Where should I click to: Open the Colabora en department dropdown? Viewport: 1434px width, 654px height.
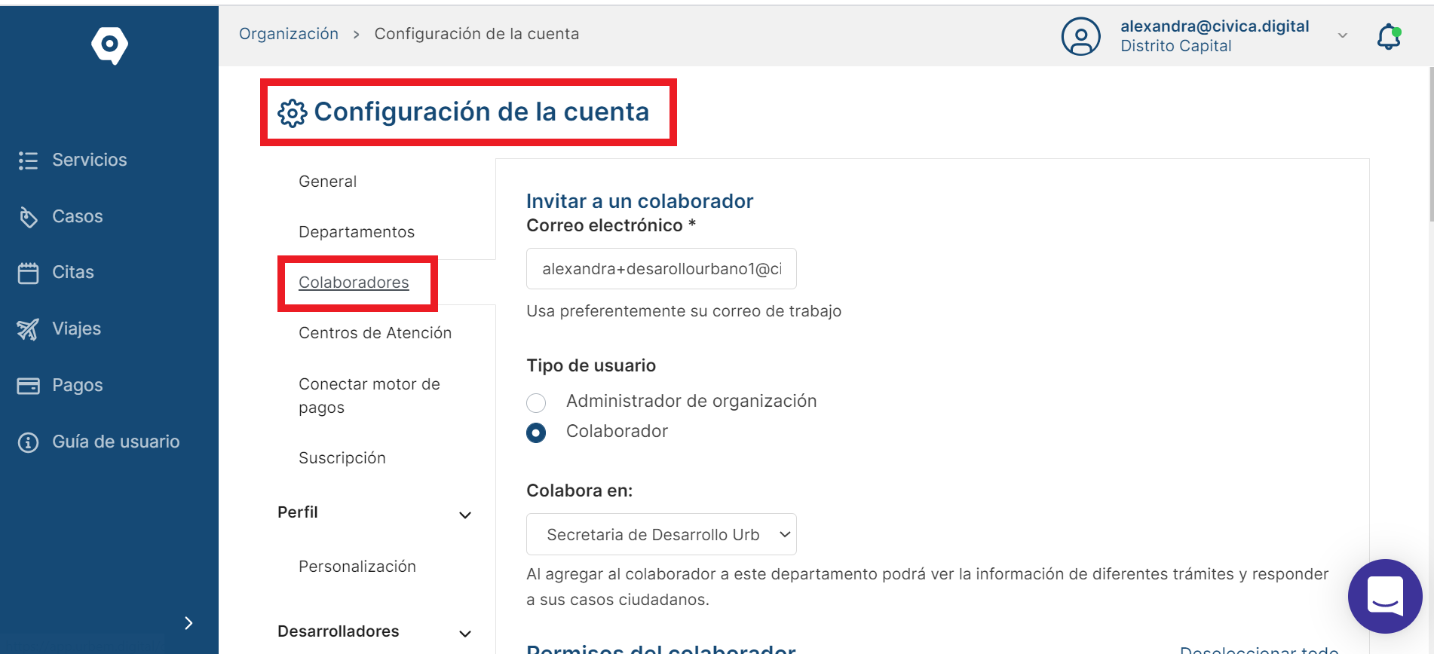661,534
